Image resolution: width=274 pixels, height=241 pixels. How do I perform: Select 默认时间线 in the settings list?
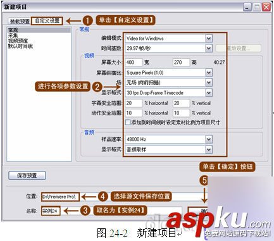(20, 46)
